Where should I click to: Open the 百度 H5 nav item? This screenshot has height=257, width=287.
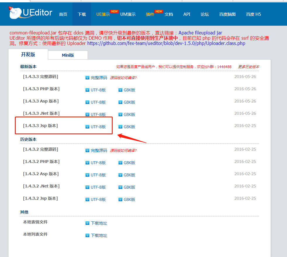[253, 14]
